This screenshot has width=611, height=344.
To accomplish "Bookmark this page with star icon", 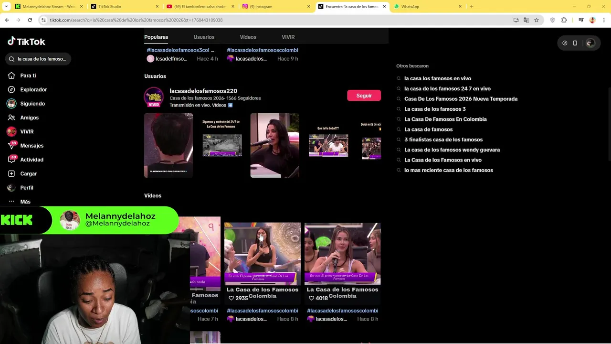I will 537,20.
